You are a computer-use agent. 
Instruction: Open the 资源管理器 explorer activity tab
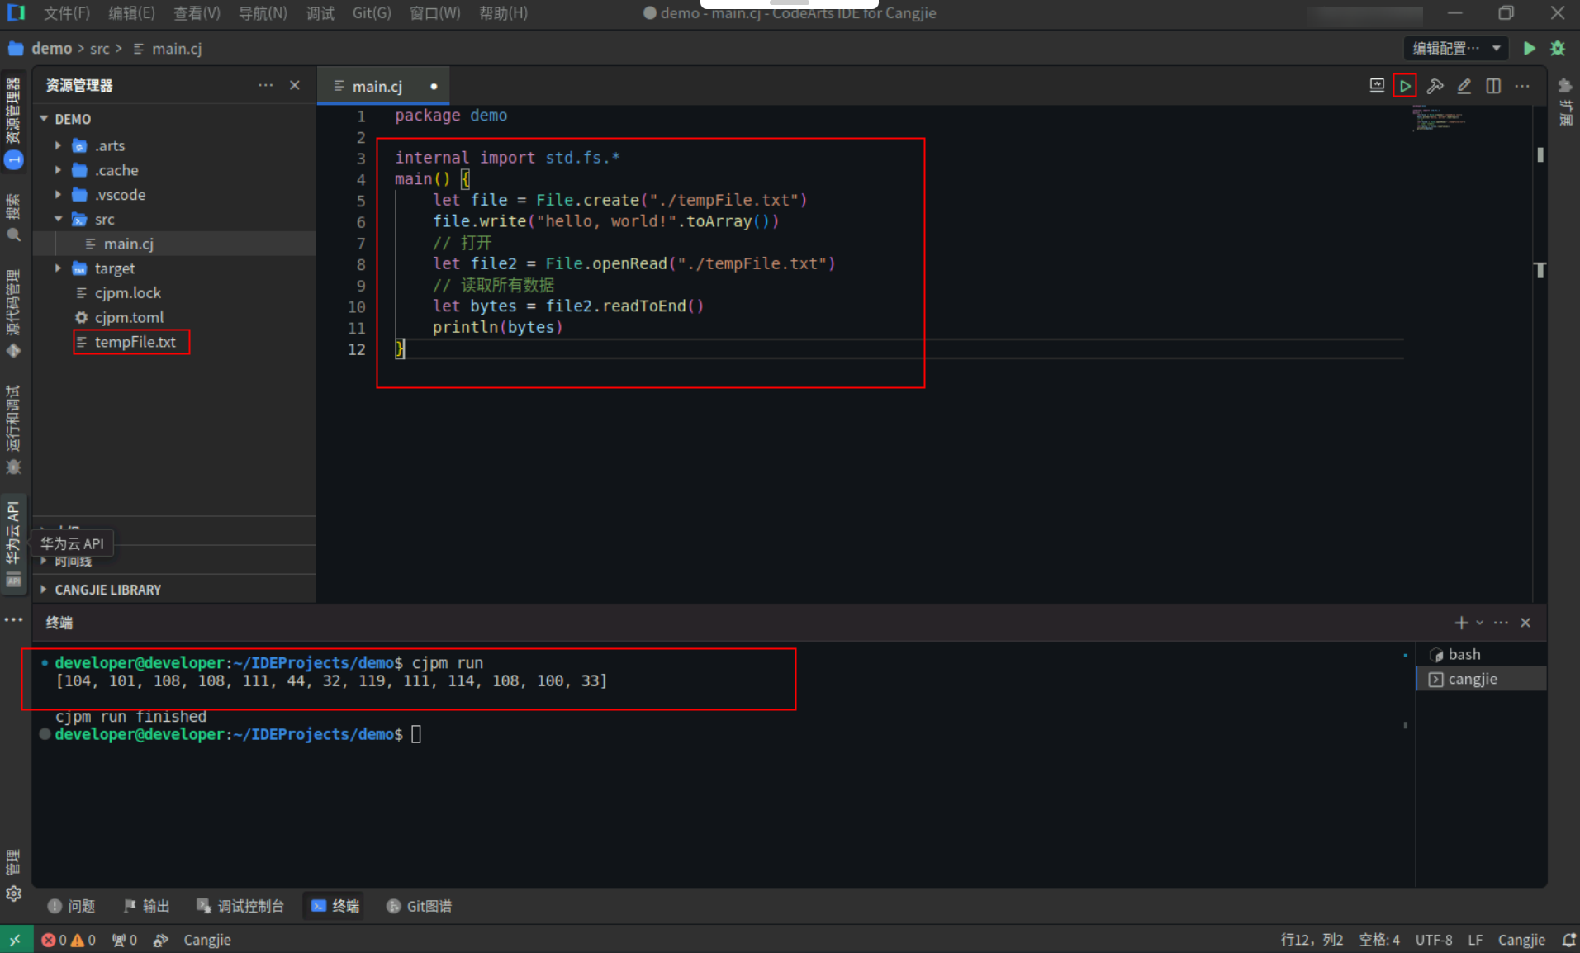point(13,121)
